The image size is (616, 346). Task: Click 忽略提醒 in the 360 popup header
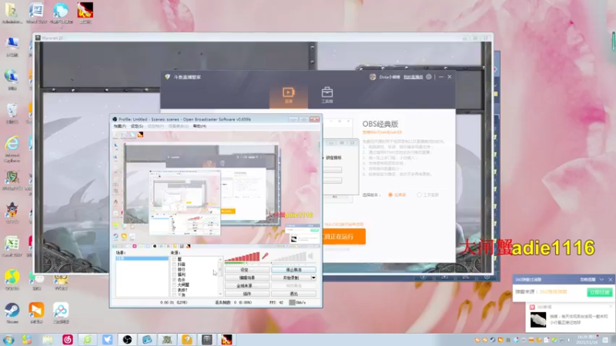[588, 280]
